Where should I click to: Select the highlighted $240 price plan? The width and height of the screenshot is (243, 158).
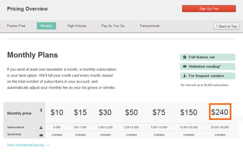220,112
